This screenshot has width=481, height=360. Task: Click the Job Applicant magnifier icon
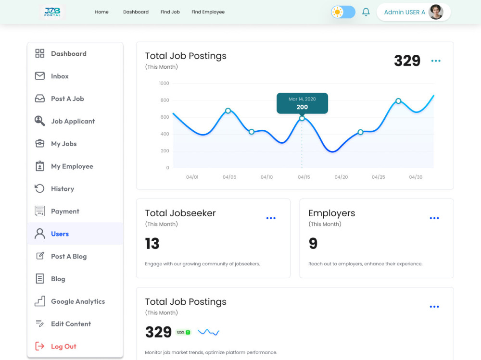click(x=39, y=121)
